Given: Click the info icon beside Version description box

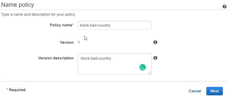Looking at the screenshot, I should [155, 58].
